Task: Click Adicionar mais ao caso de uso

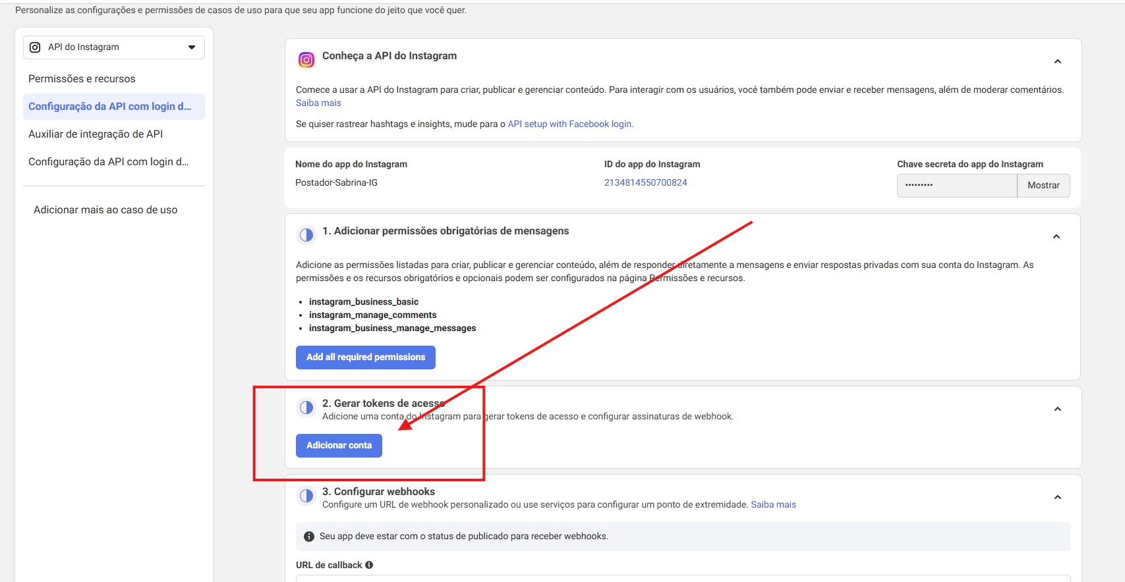Action: (x=105, y=210)
